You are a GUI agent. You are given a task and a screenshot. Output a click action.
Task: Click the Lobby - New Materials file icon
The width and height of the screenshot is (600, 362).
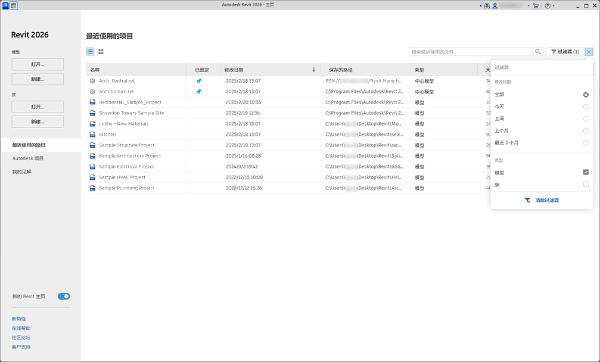tap(92, 124)
